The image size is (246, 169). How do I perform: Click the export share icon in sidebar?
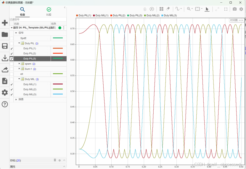5,70
